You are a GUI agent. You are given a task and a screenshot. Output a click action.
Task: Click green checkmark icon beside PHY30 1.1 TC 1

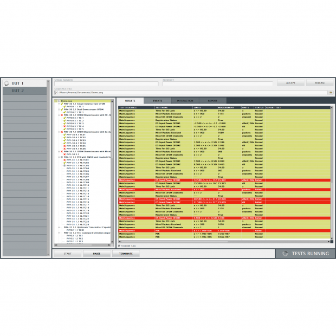pyautogui.click(x=63, y=107)
